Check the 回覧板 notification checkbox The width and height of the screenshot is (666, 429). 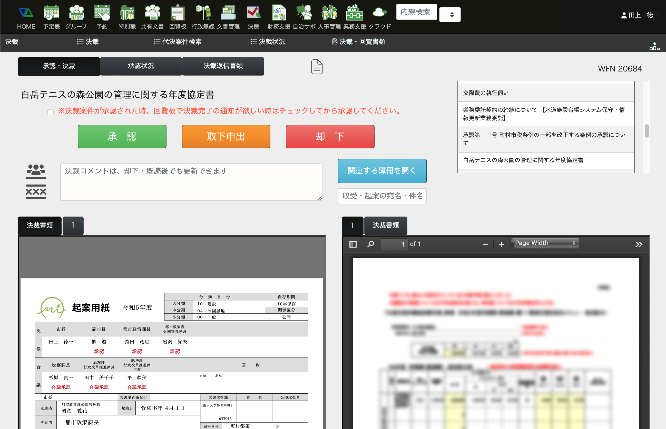51,112
